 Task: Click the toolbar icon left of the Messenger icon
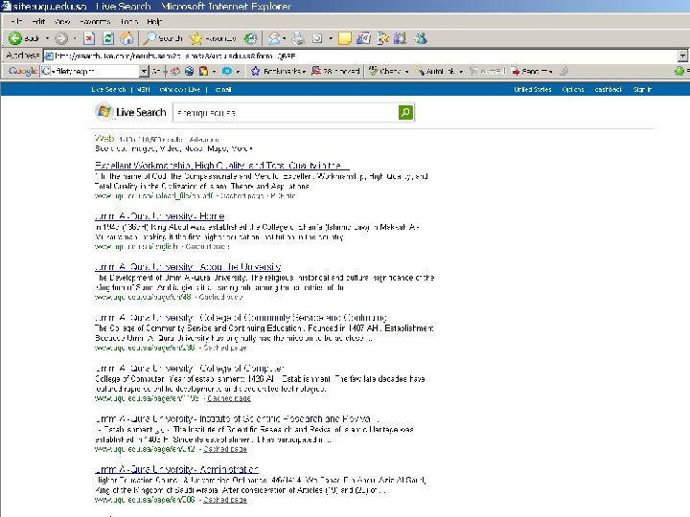400,38
